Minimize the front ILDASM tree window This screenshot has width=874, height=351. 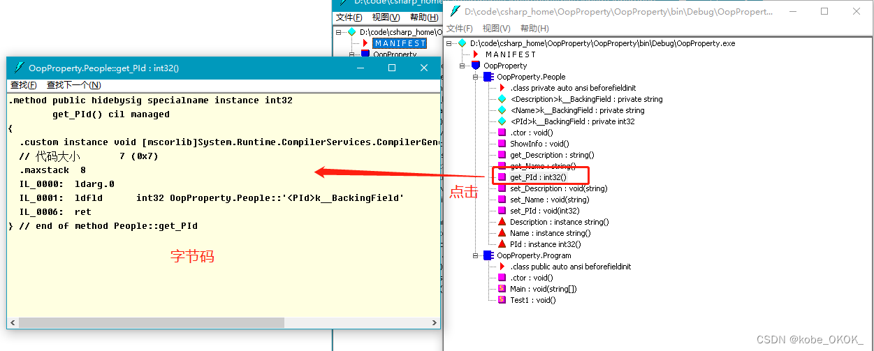point(792,11)
